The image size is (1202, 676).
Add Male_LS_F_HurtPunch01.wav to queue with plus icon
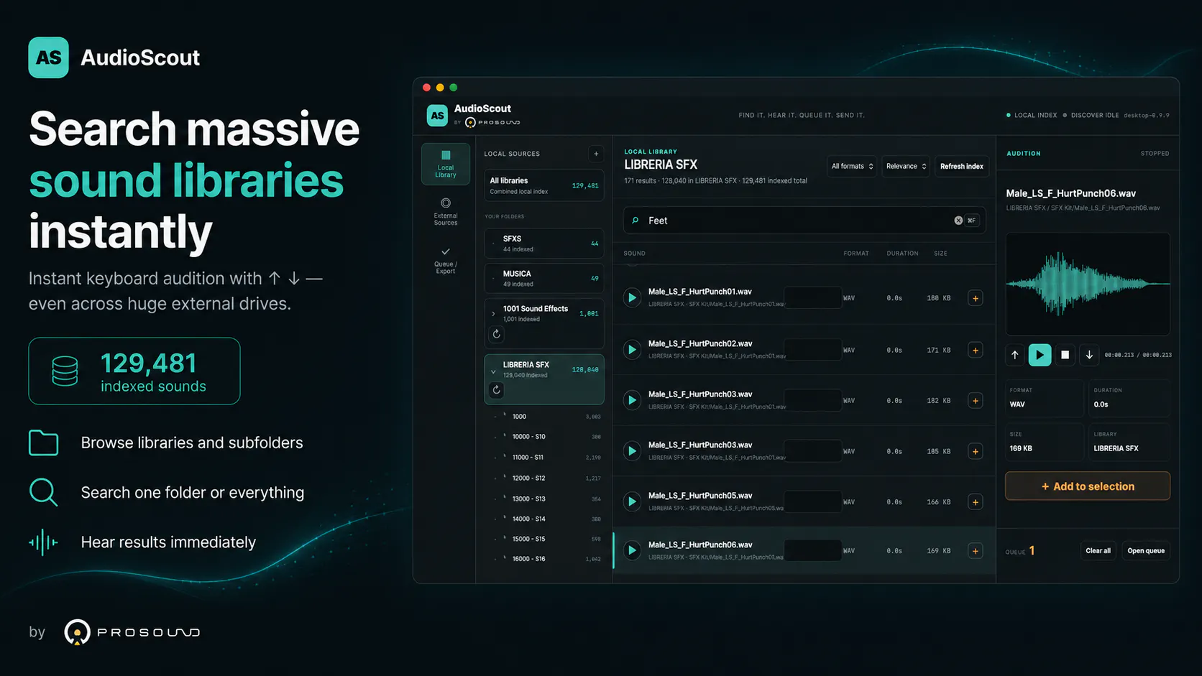point(976,298)
